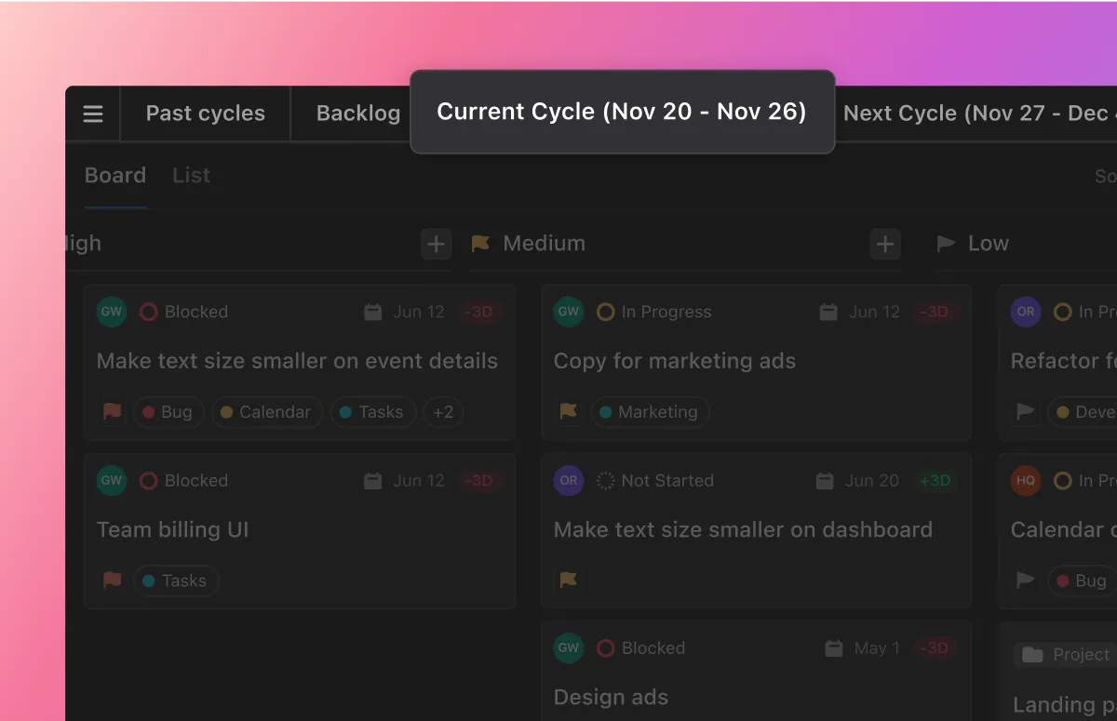This screenshot has height=721, width=1117.
Task: Click the Medium column yellow flag icon
Action: coord(480,244)
